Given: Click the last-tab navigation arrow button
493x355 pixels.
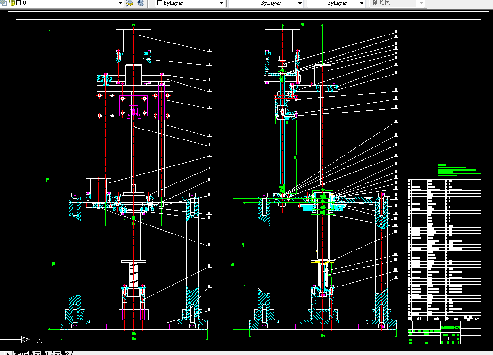Looking at the screenshot, I should [9, 353].
